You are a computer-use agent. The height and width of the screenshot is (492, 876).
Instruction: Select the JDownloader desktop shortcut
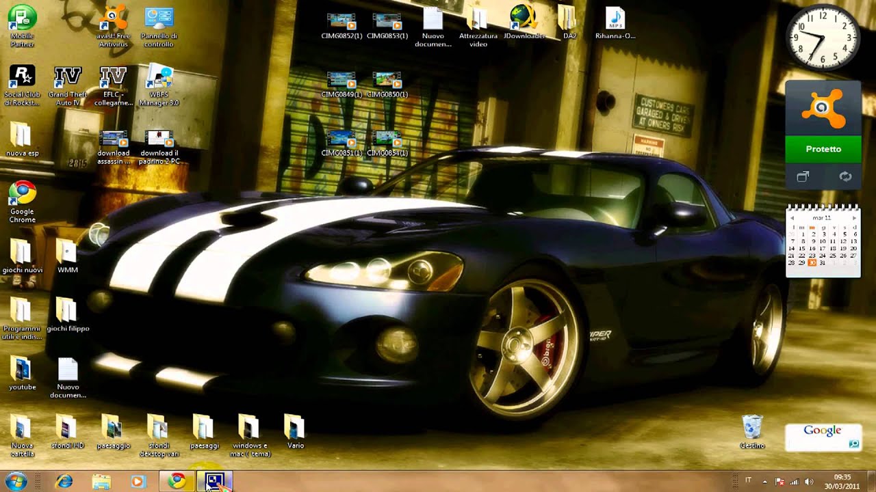pos(524,23)
